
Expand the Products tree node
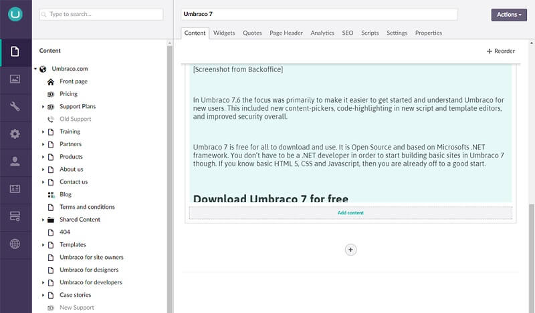[43, 157]
